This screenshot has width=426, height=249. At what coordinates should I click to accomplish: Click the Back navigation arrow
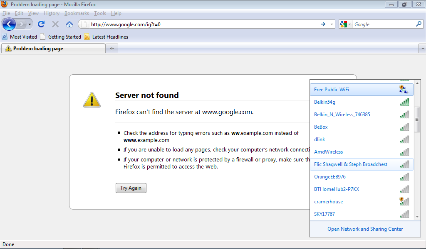[9, 24]
